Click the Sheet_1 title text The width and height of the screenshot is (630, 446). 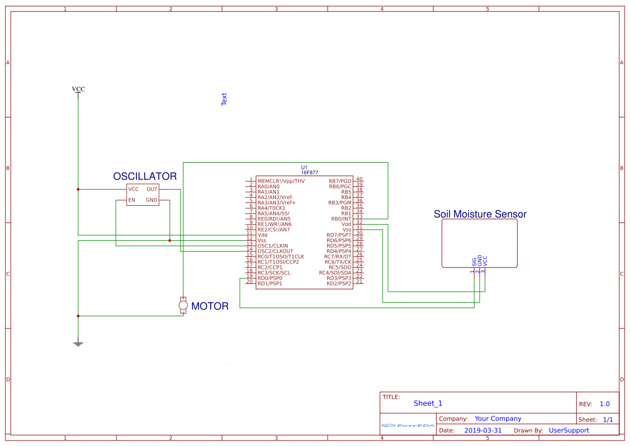(x=427, y=403)
